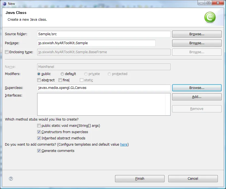Open the 'here' templates configuration link

(124, 145)
